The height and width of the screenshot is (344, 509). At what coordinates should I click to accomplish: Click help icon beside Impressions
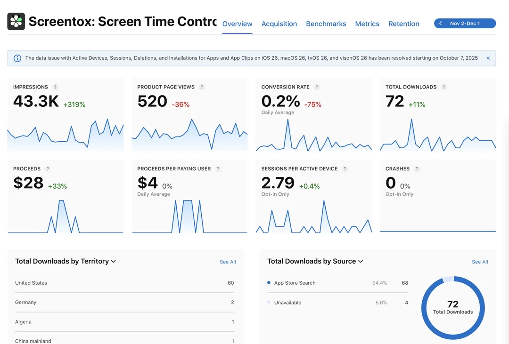point(55,87)
